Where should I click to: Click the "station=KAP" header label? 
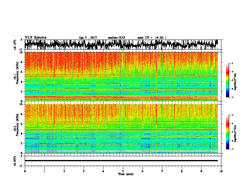pyautogui.click(x=117, y=38)
